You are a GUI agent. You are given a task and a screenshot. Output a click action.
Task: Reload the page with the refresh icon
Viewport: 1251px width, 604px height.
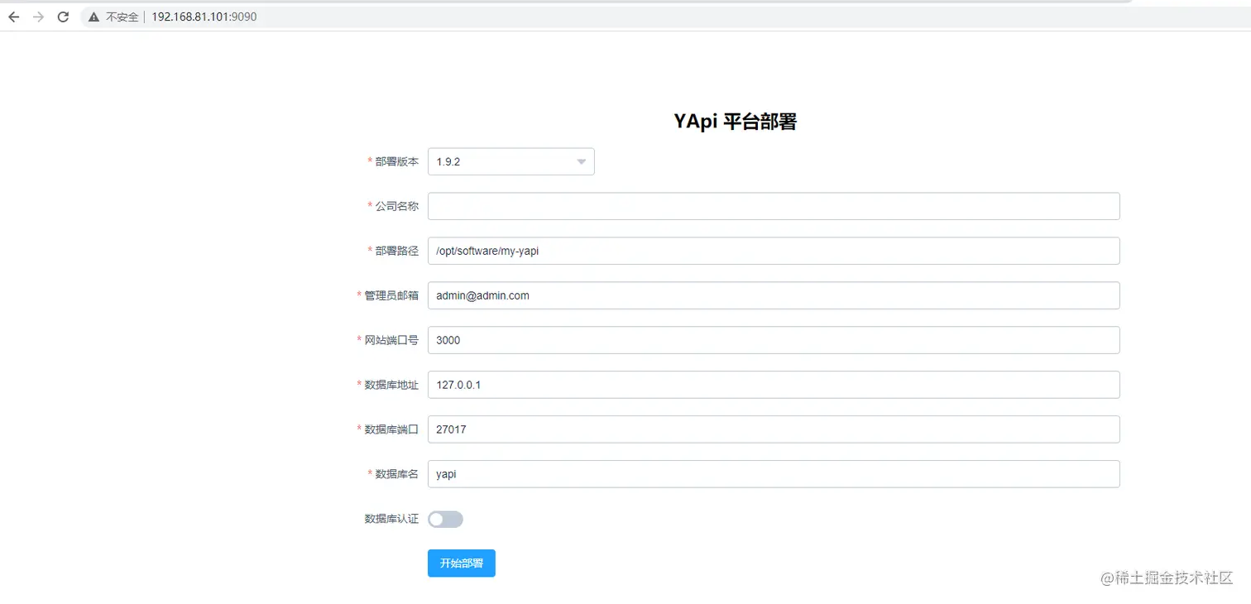pyautogui.click(x=63, y=17)
